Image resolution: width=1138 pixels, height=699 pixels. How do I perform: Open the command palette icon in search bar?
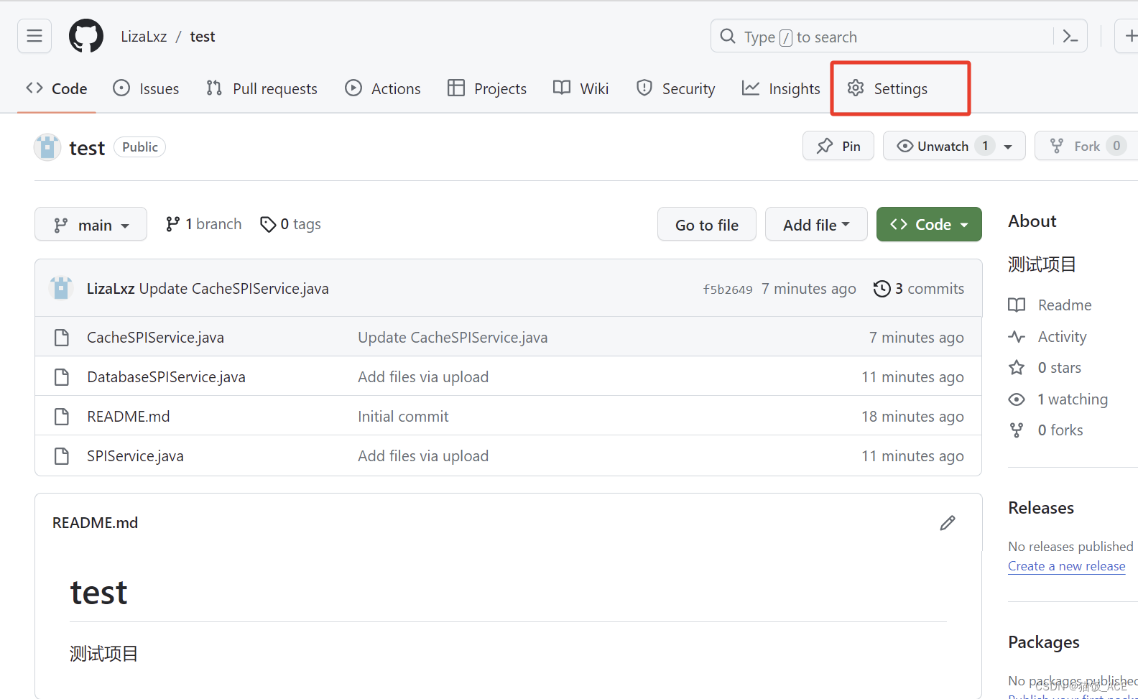point(1070,36)
